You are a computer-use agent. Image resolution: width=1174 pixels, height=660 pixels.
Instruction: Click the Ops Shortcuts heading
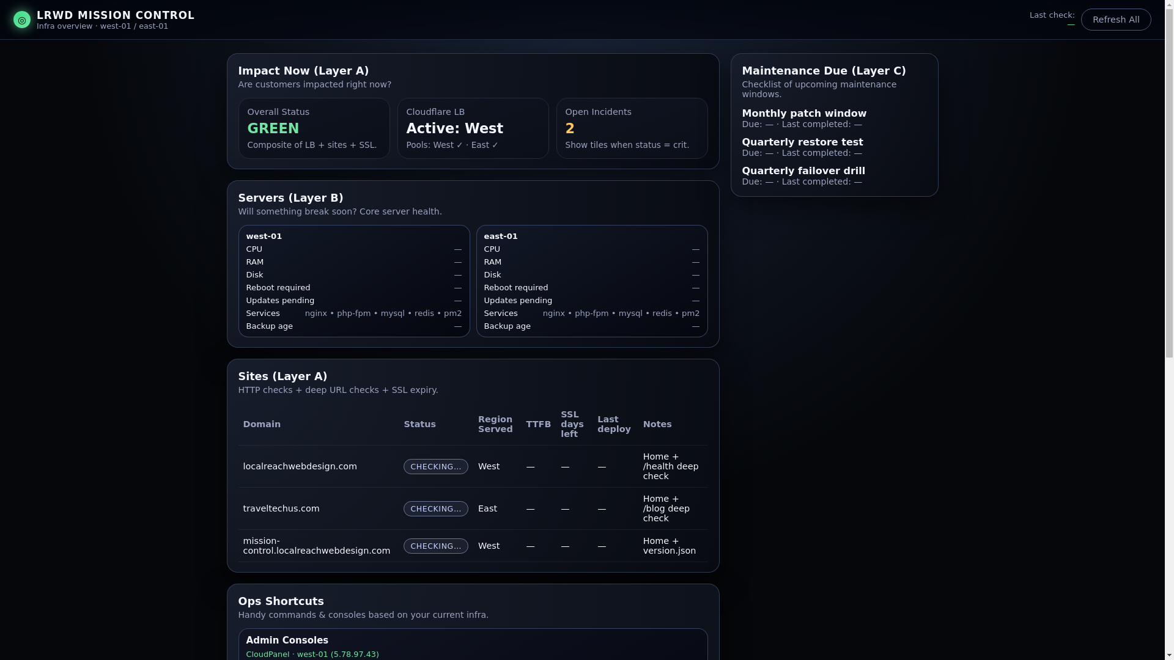click(x=281, y=601)
